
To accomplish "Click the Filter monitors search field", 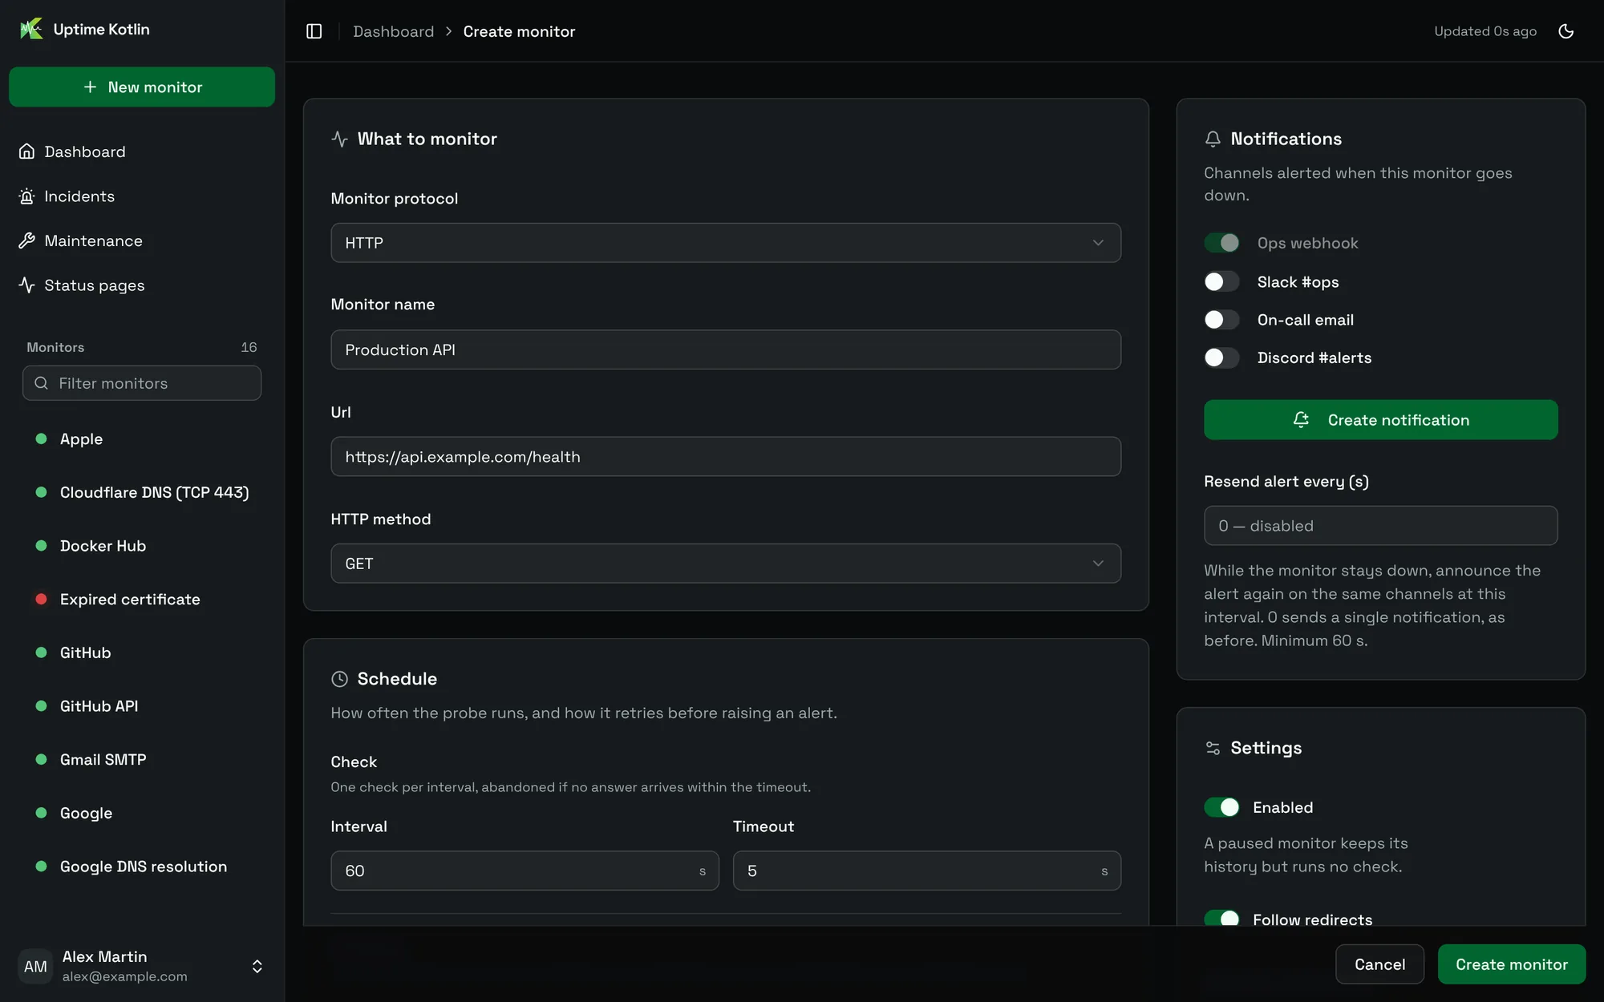I will pyautogui.click(x=142, y=383).
